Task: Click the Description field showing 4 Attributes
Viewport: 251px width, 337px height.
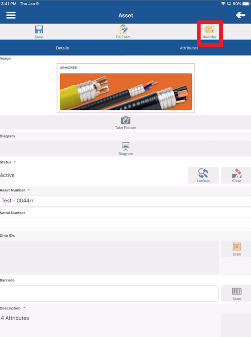Action: click(110, 318)
